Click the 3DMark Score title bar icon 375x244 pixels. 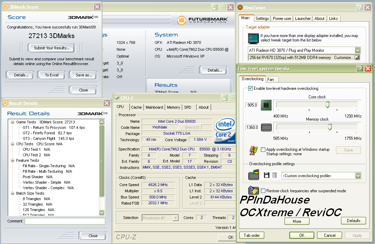[5, 7]
